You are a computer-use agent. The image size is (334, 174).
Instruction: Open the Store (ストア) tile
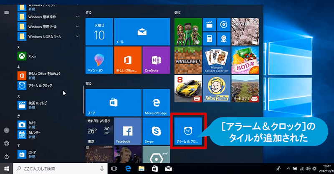(x=114, y=103)
